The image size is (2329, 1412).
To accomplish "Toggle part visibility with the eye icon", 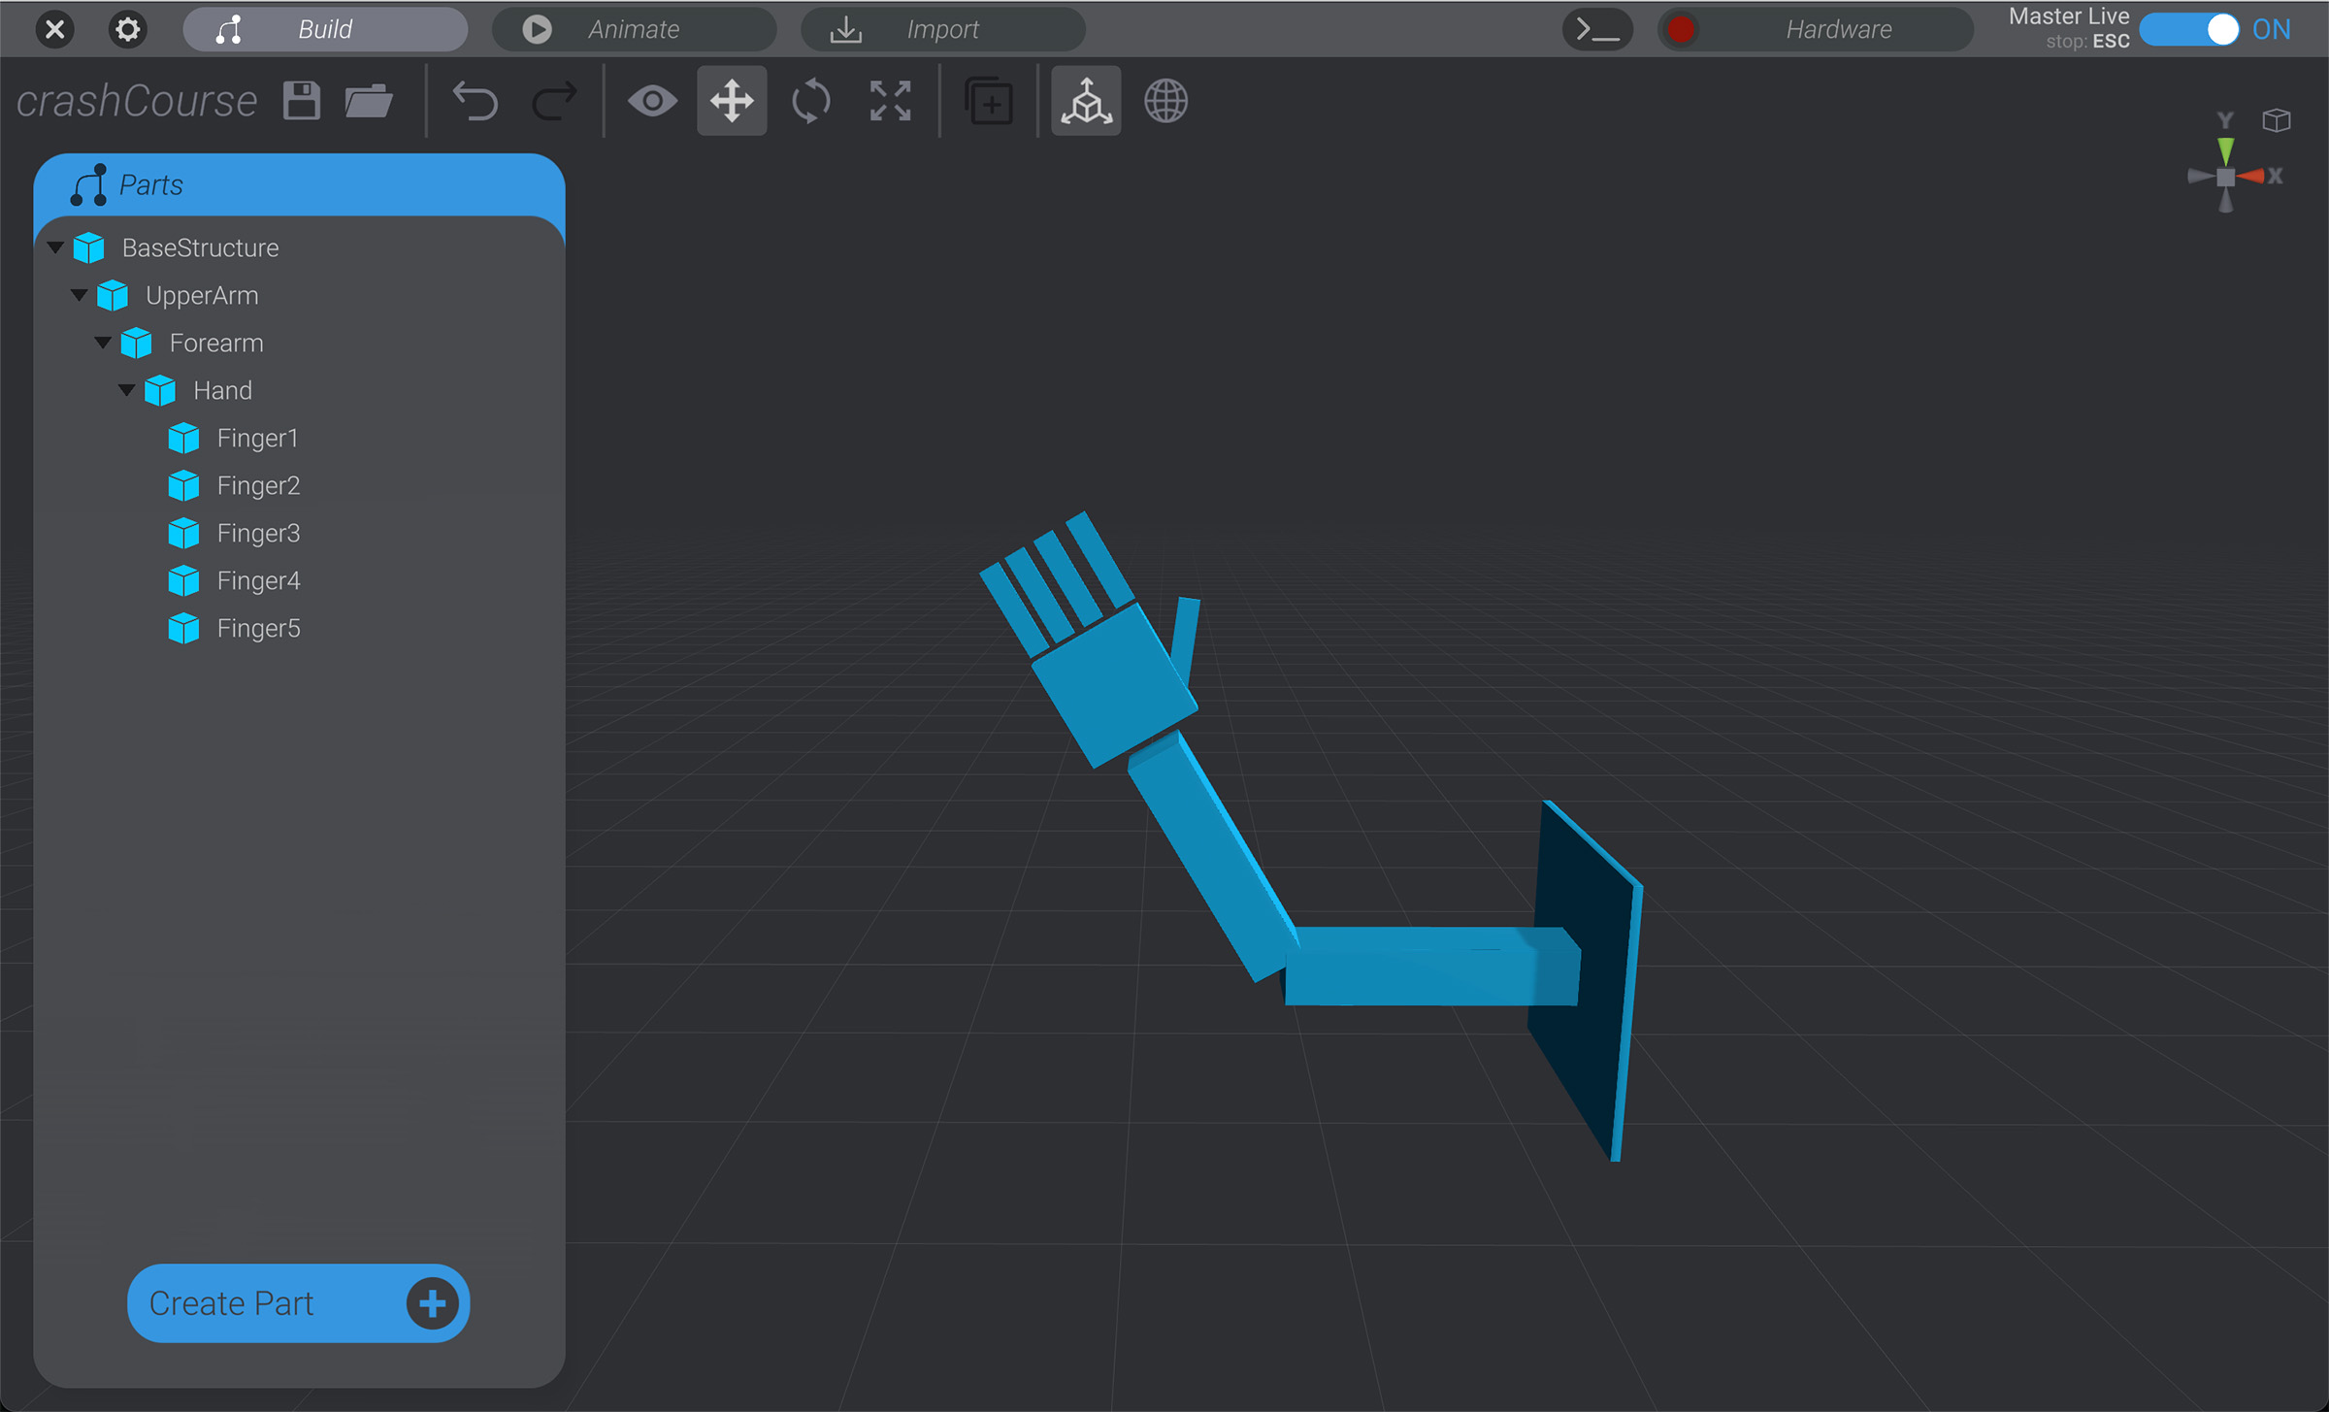I will [x=652, y=100].
